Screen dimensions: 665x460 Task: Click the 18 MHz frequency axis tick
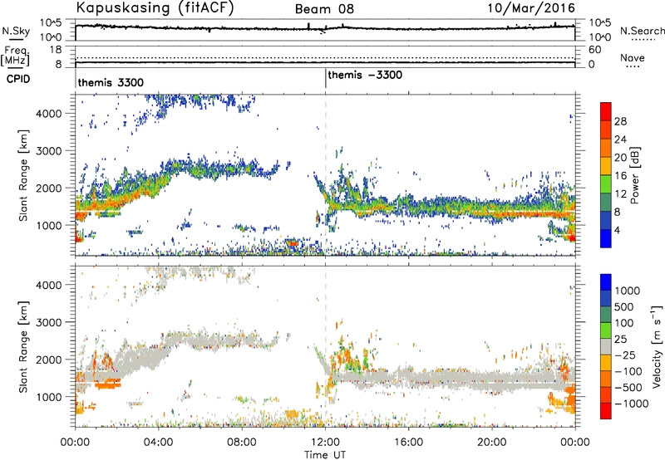[x=56, y=50]
